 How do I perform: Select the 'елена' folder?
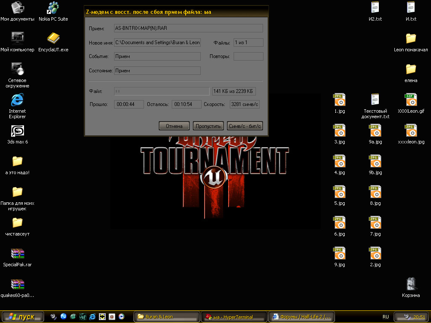tap(411, 73)
